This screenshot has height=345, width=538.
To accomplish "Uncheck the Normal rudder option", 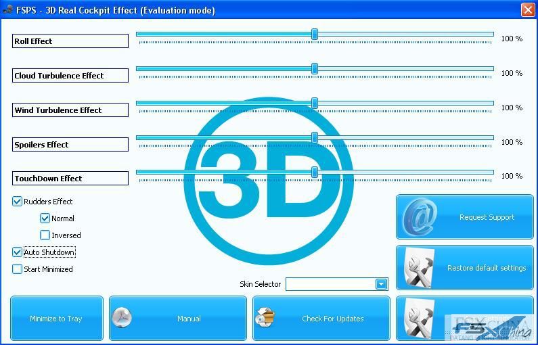I will (x=45, y=218).
